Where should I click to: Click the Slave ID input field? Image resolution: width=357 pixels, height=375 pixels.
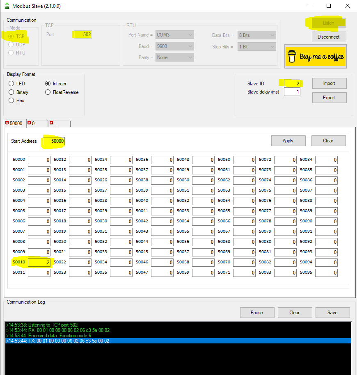click(292, 83)
